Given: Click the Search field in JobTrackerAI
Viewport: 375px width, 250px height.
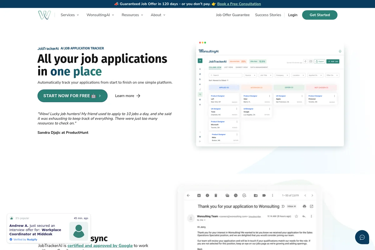Looking at the screenshot, I should 225,75.
